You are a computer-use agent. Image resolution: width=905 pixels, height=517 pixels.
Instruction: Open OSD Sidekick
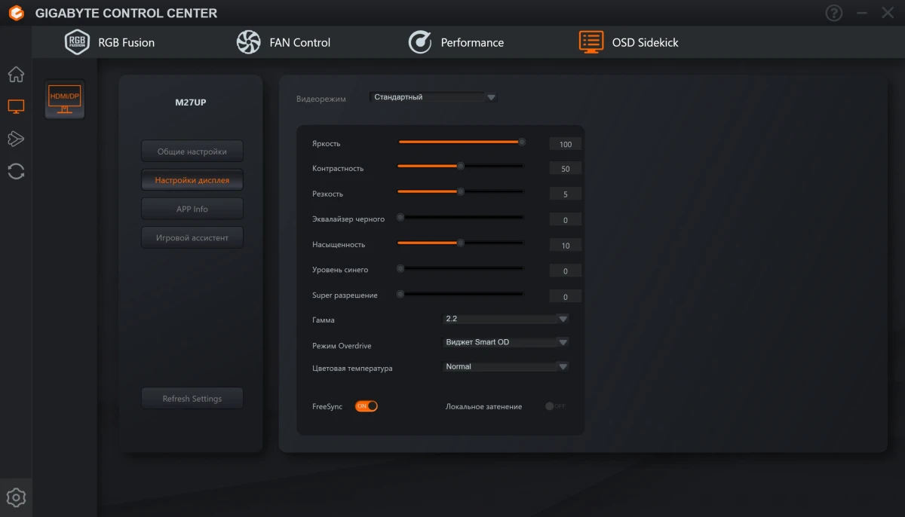(630, 42)
